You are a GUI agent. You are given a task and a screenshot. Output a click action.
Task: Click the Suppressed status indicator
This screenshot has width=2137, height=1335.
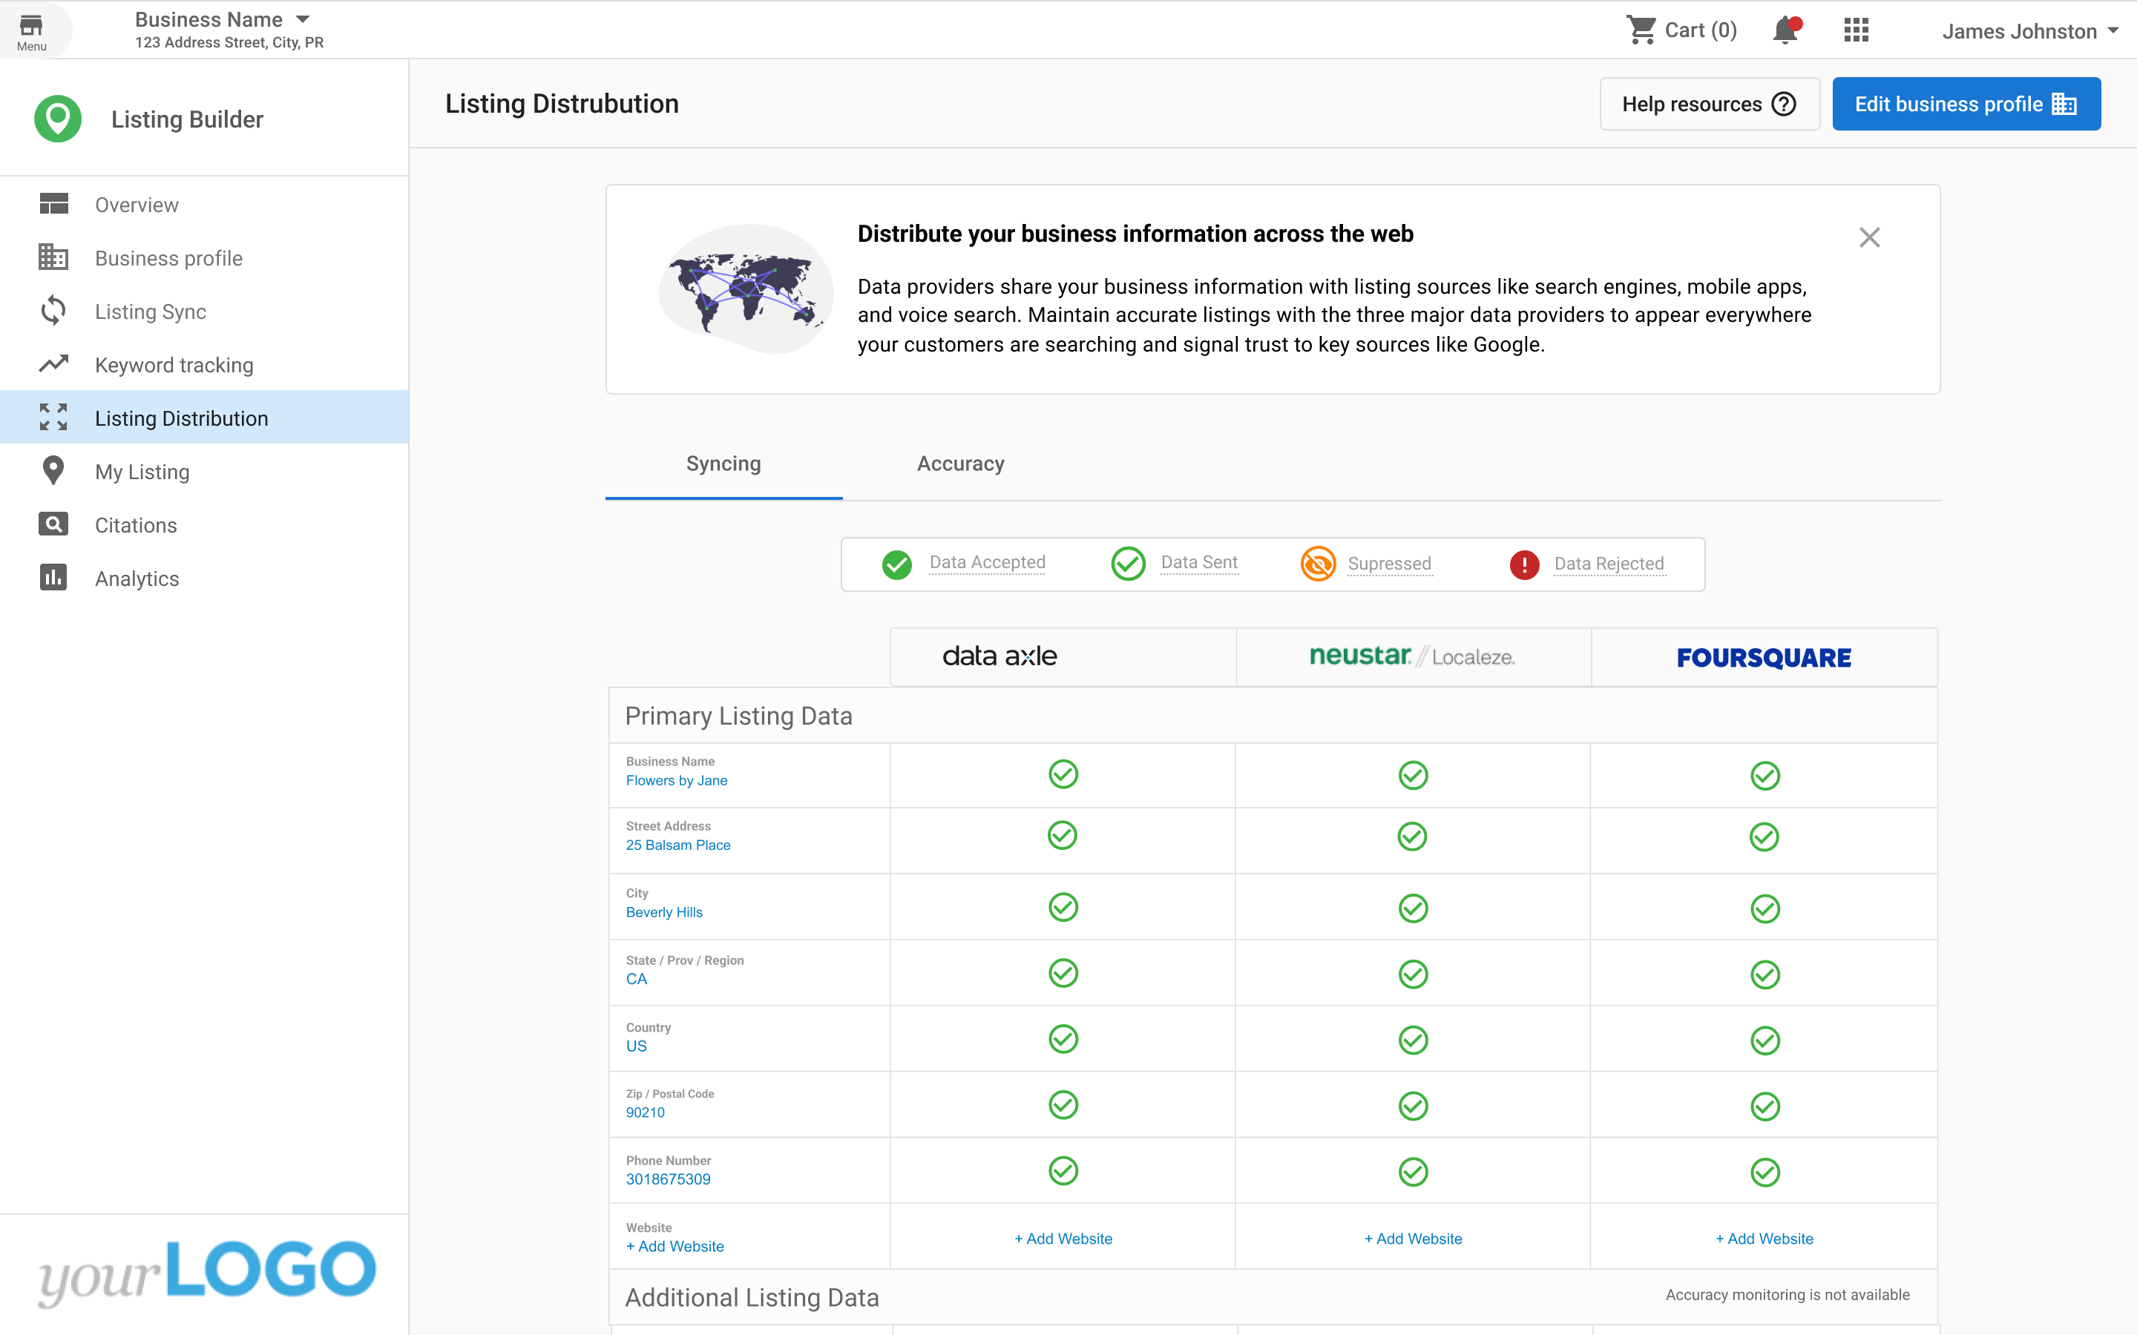(x=1319, y=563)
